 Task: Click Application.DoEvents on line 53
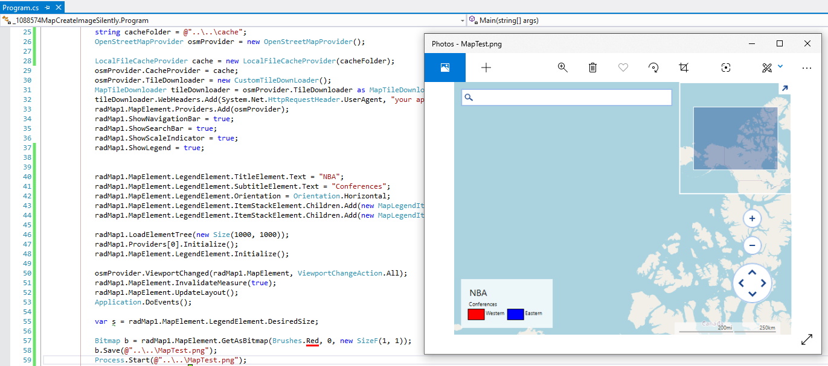coord(138,302)
